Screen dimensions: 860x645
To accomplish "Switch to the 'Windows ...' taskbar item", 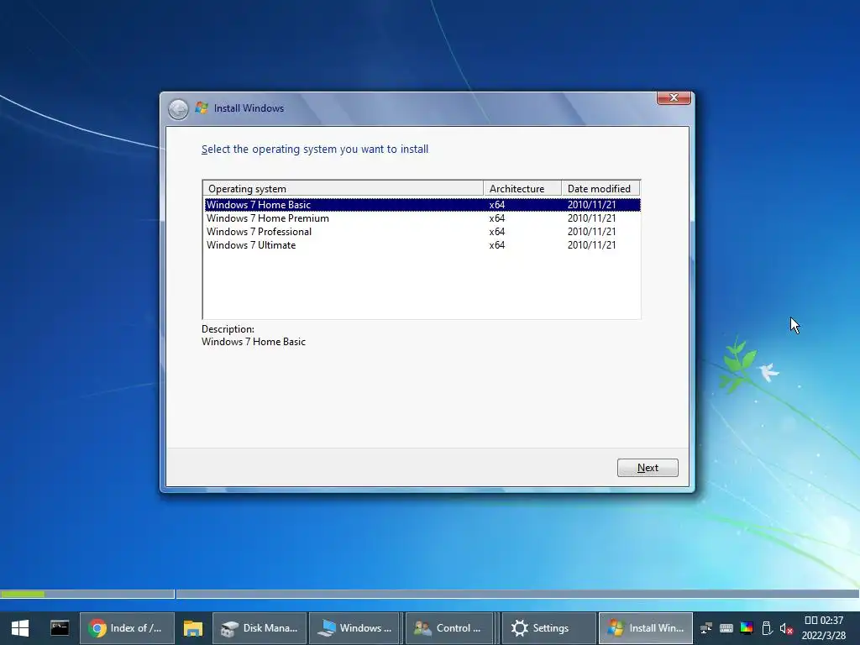I will pyautogui.click(x=356, y=628).
